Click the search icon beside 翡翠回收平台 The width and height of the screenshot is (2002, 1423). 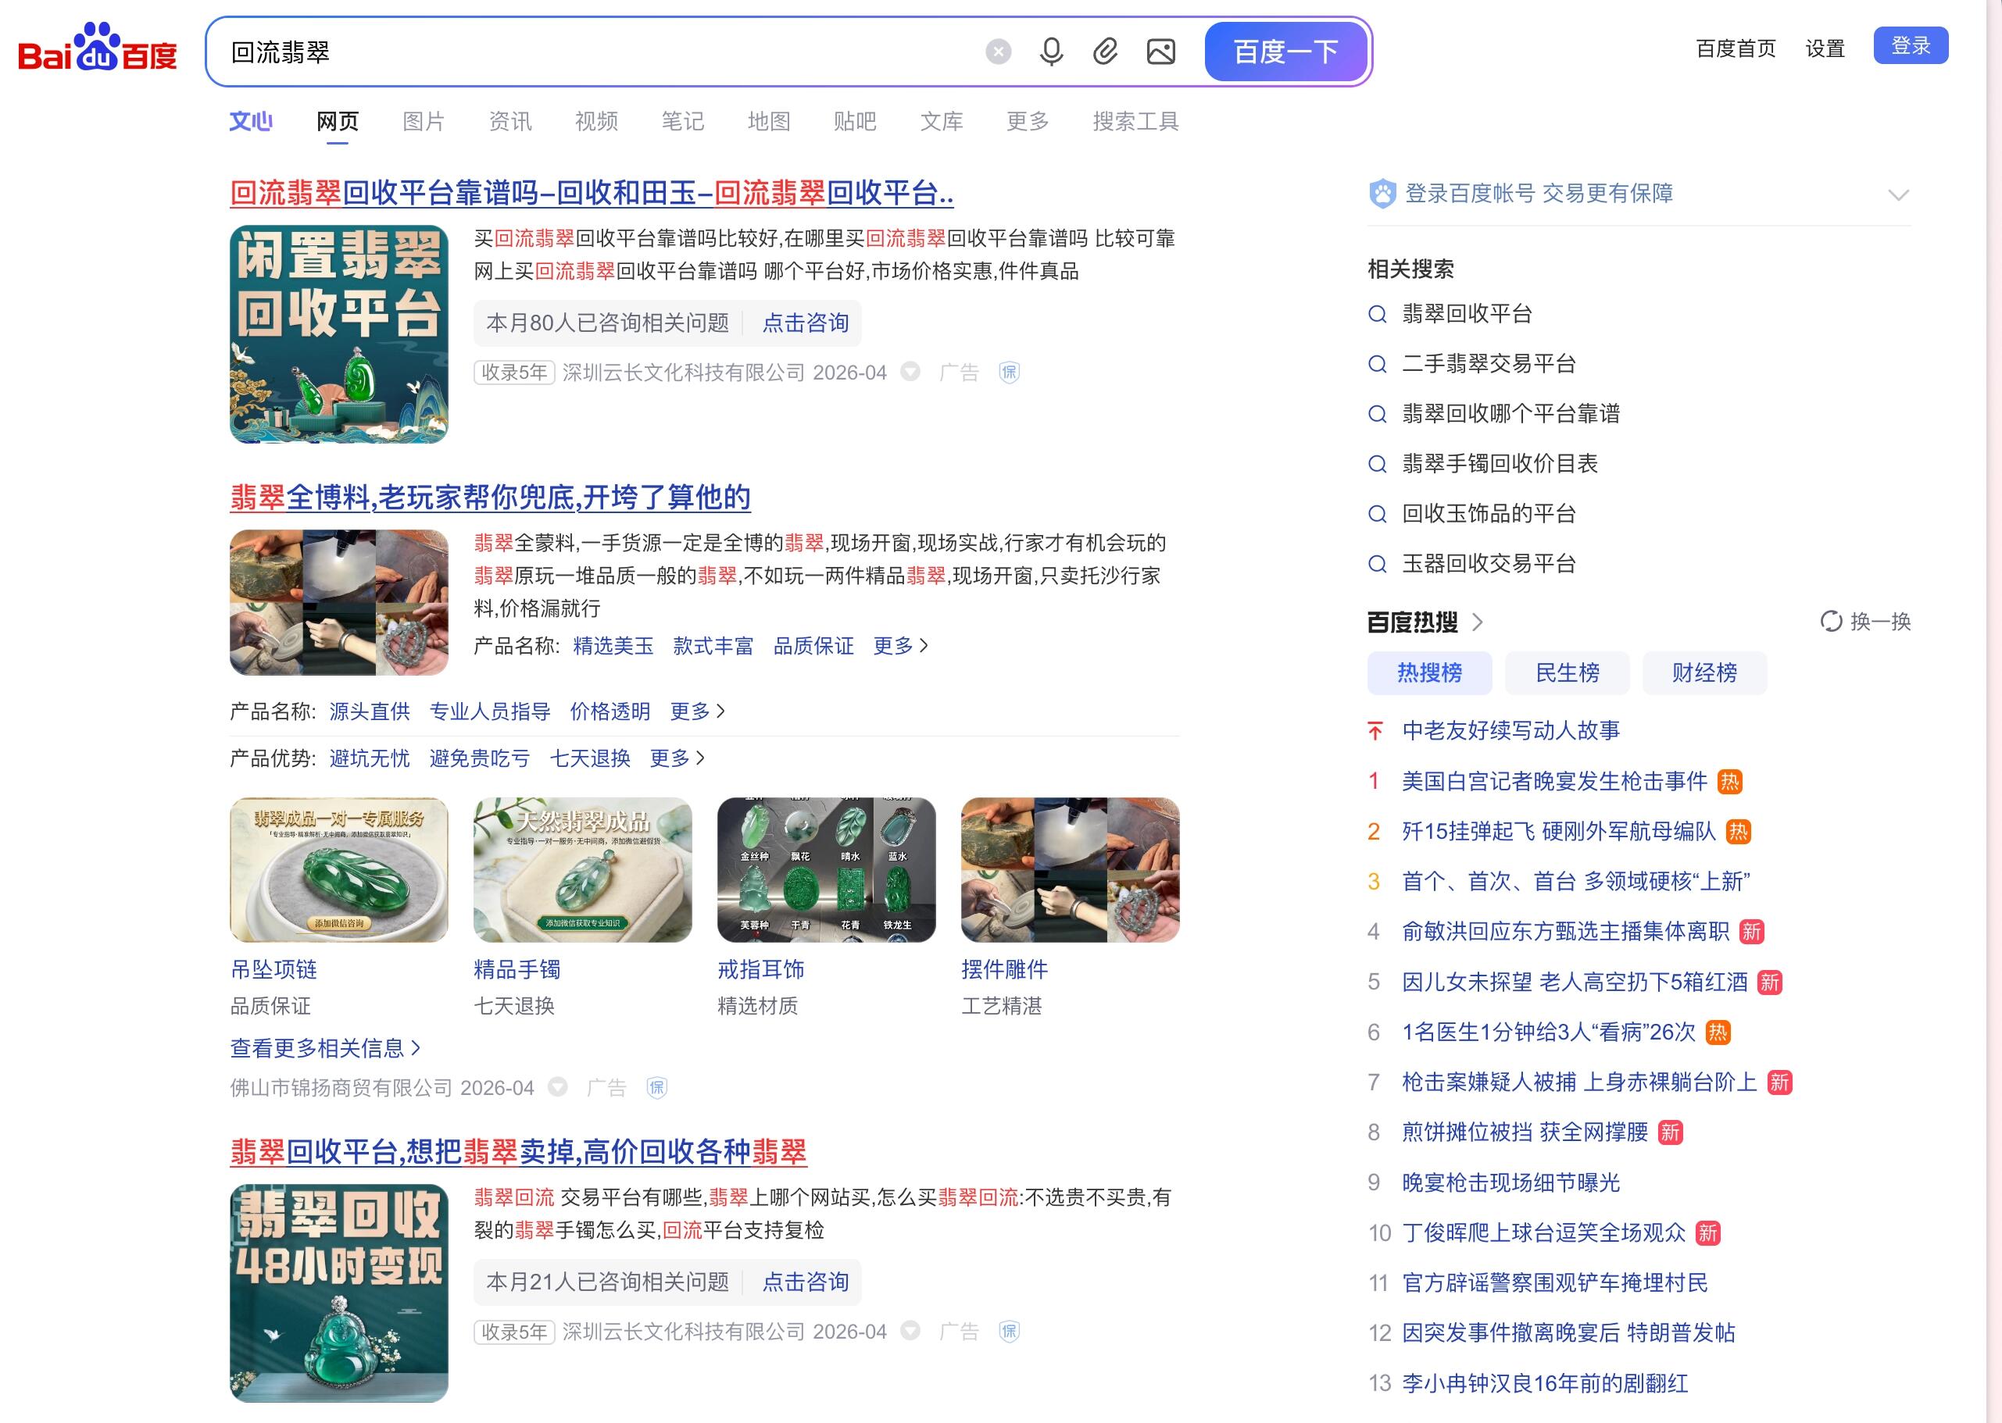[1378, 314]
